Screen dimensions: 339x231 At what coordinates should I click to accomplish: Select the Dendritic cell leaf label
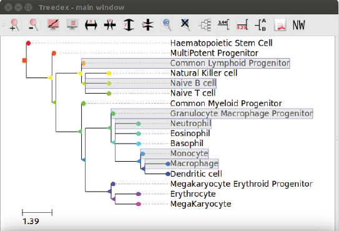(196, 174)
